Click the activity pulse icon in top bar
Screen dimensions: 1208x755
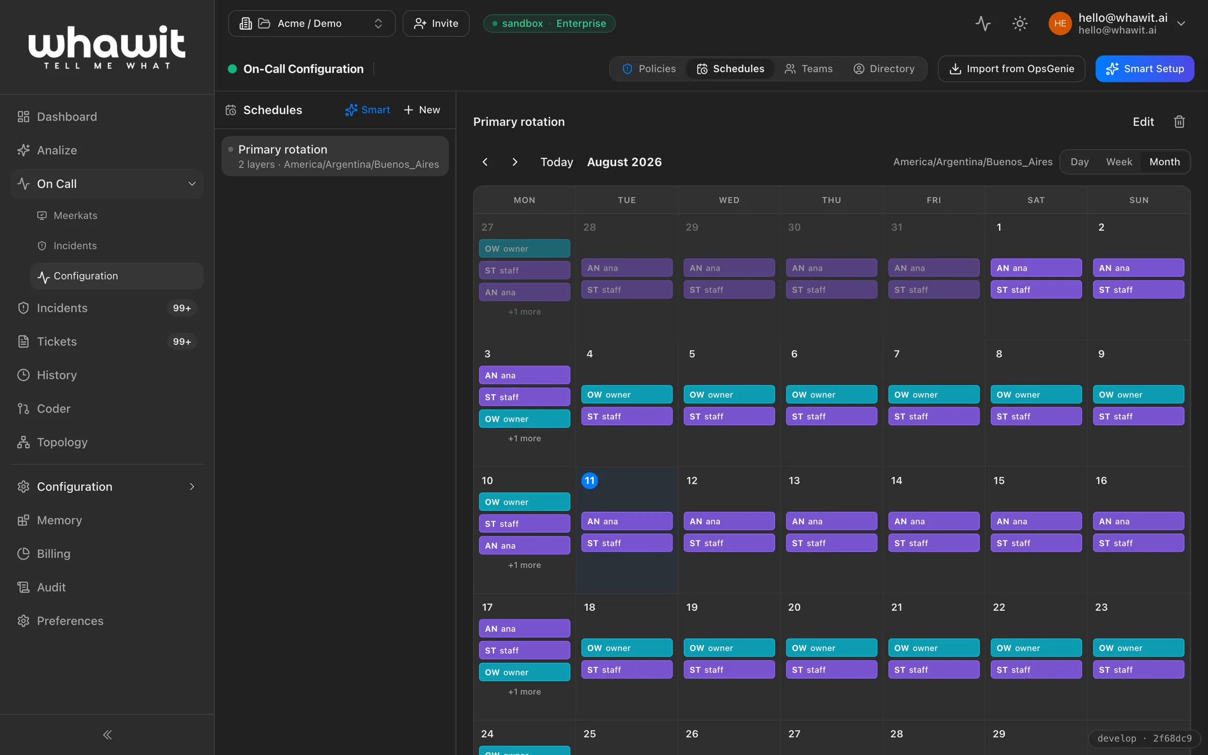click(x=983, y=23)
